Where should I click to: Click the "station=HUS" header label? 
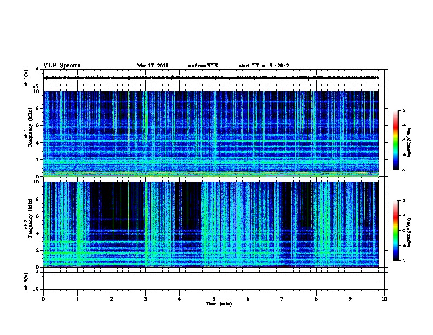tap(203, 66)
